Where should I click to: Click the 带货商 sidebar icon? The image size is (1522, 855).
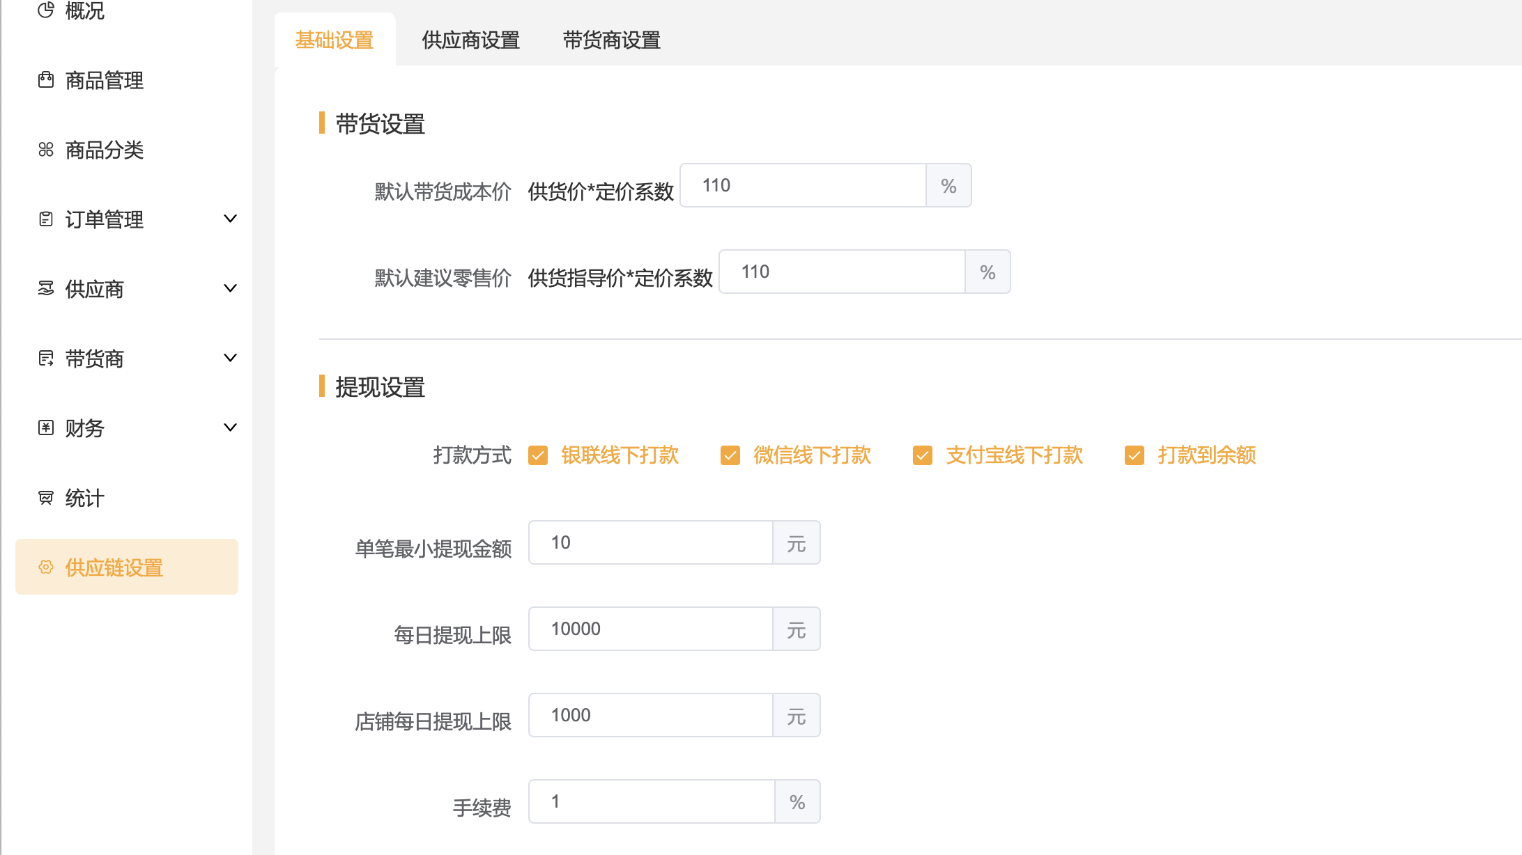pos(46,359)
